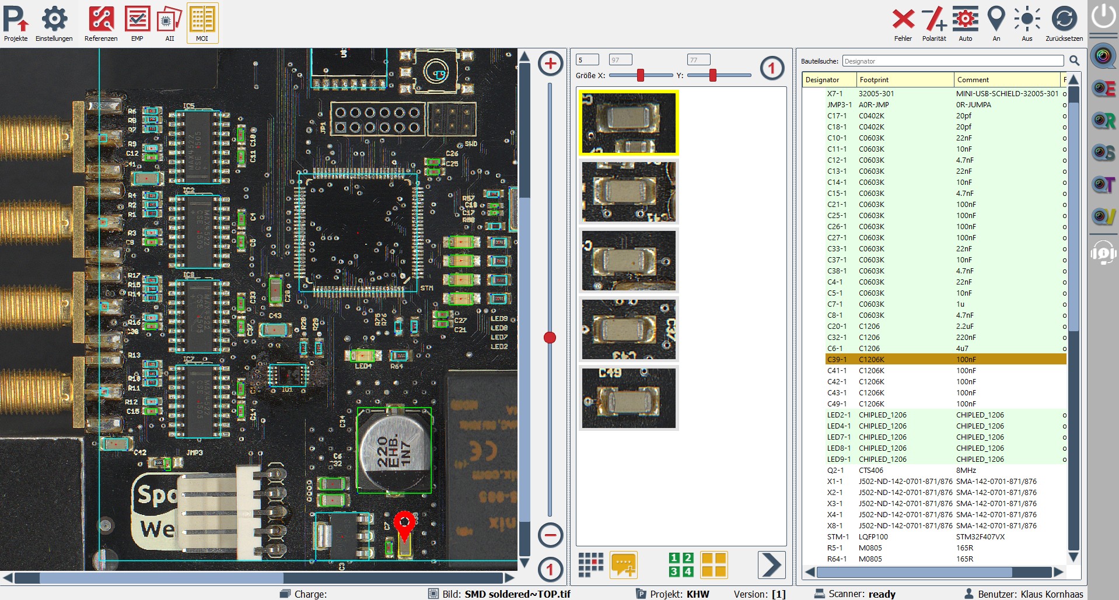1119x600 pixels.
Task: Click the power button icon
Action: click(1103, 16)
